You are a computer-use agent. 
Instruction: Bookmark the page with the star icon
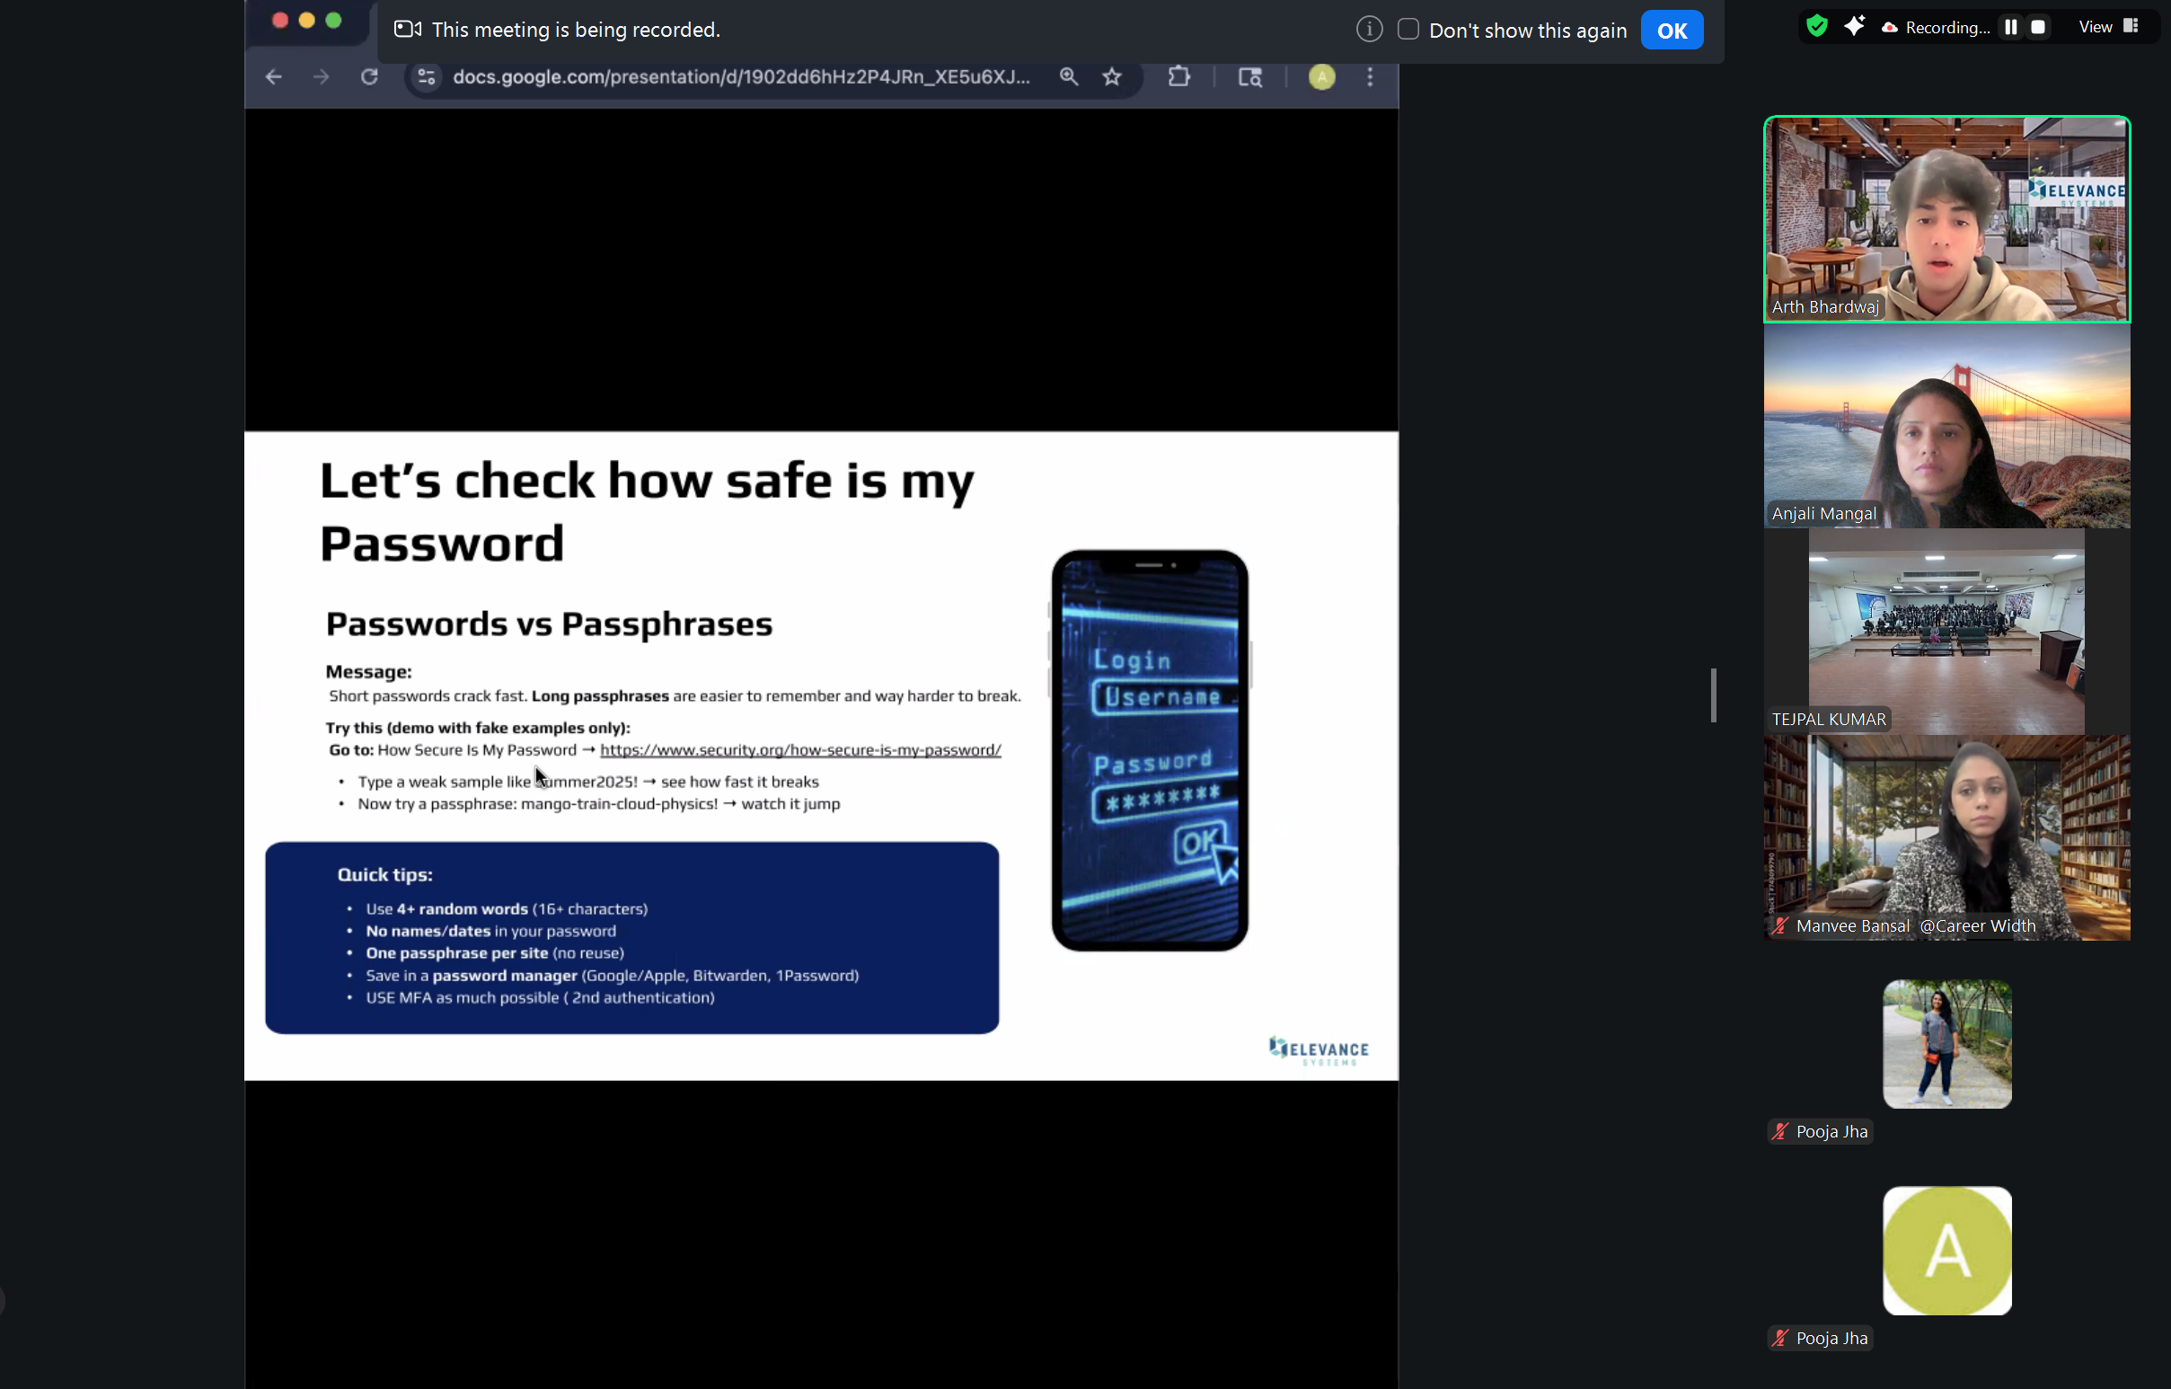coord(1112,76)
